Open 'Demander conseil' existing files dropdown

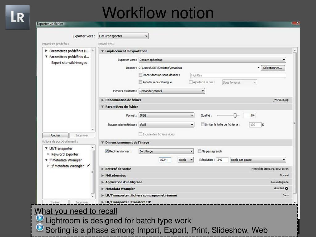pos(172,91)
